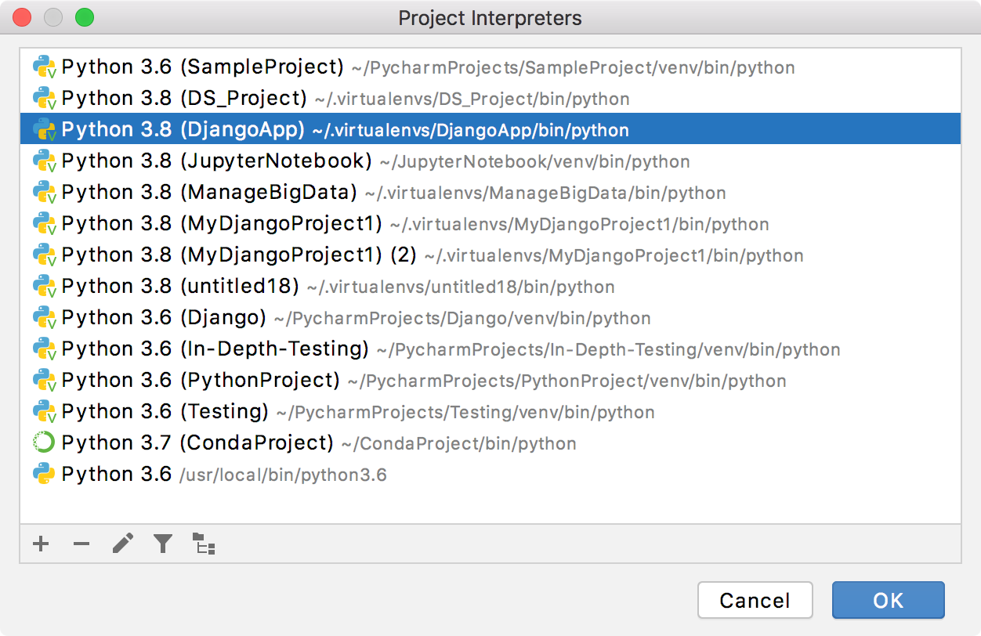981x636 pixels.
Task: Add a new interpreter with the plus icon
Action: [41, 544]
